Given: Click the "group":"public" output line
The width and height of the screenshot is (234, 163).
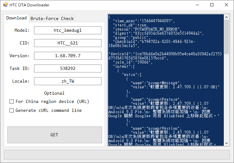Looking at the screenshot, I should [x=132, y=37].
